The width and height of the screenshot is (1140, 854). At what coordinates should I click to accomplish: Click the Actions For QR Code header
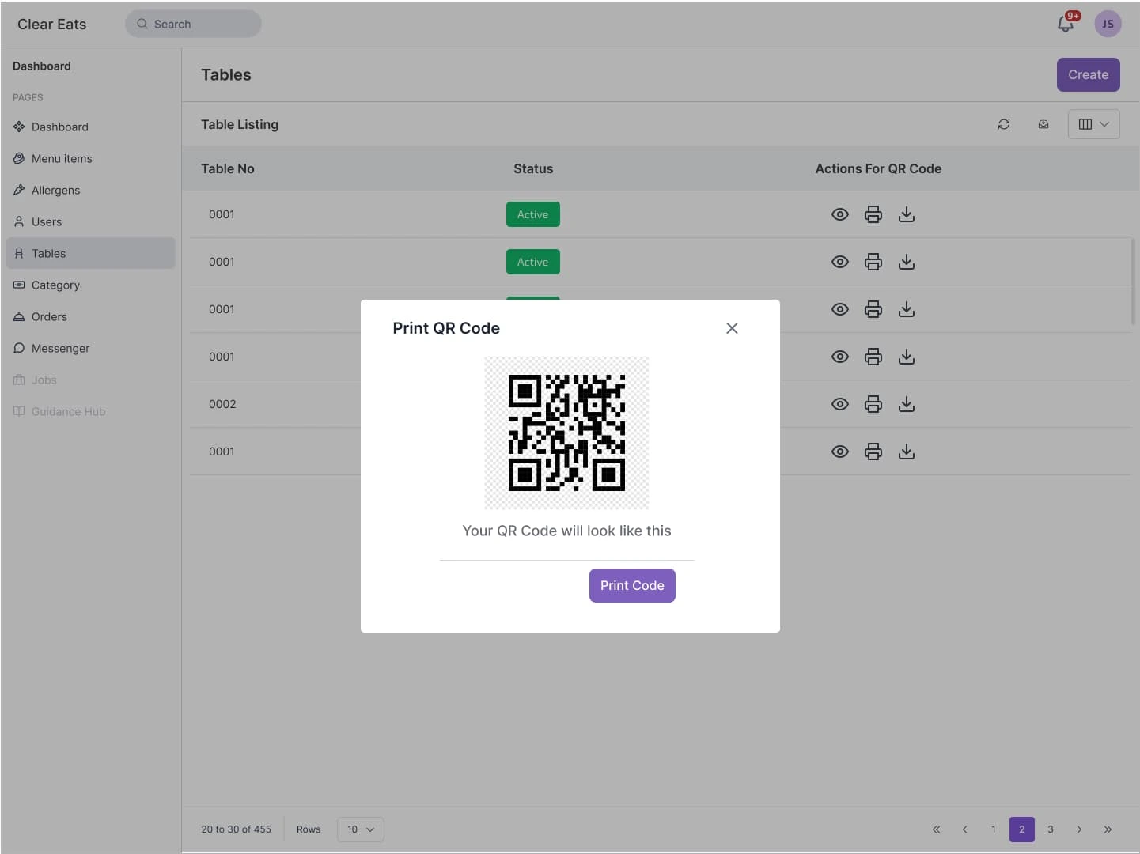tap(878, 168)
